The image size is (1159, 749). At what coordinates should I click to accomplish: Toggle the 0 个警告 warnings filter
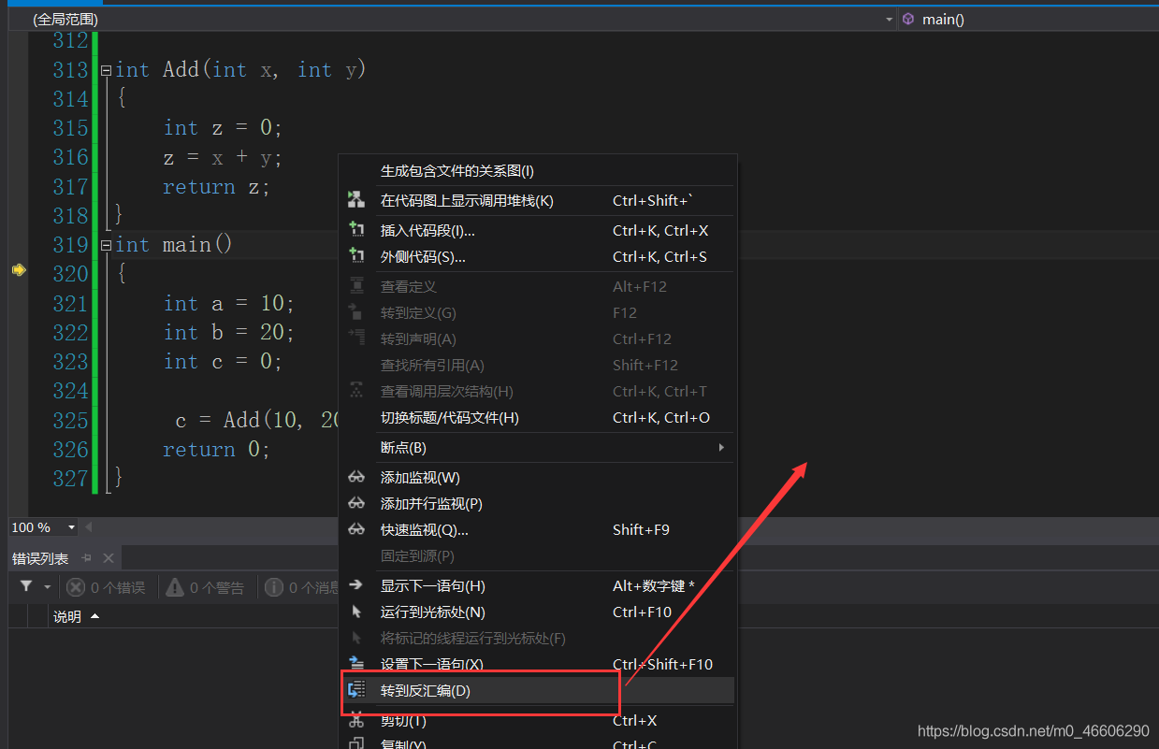[206, 587]
